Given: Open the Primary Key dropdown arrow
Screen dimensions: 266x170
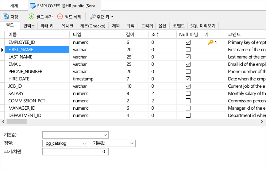Looking at the screenshot, I should coord(112,16).
